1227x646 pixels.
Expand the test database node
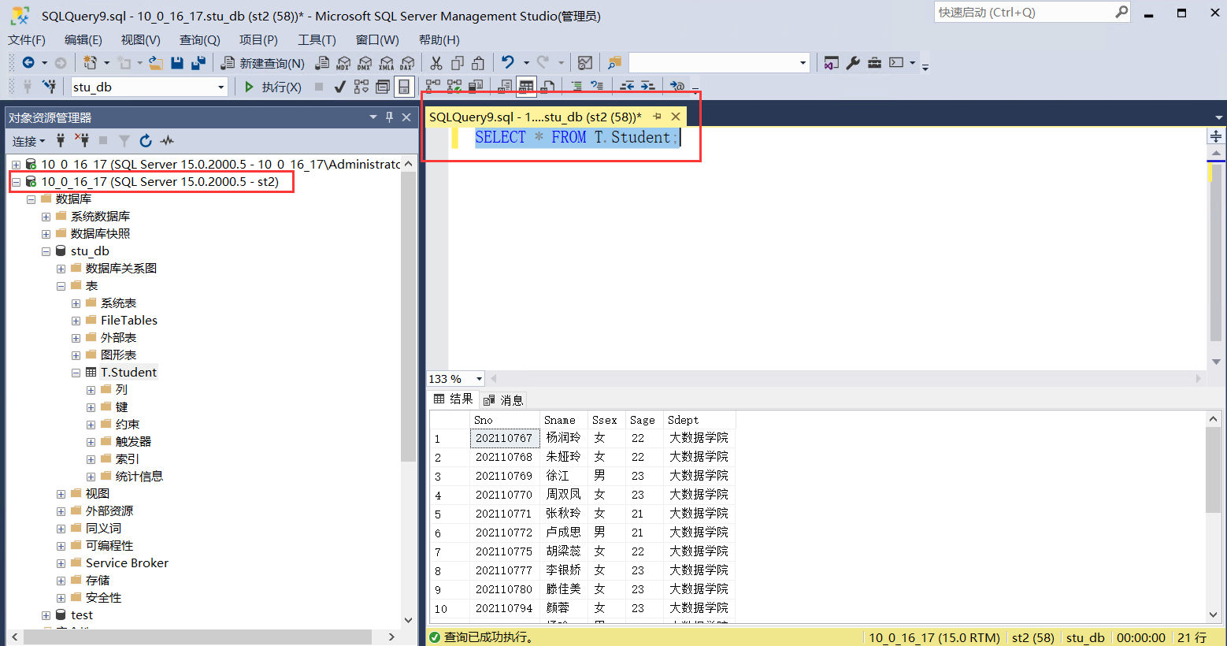pos(46,615)
